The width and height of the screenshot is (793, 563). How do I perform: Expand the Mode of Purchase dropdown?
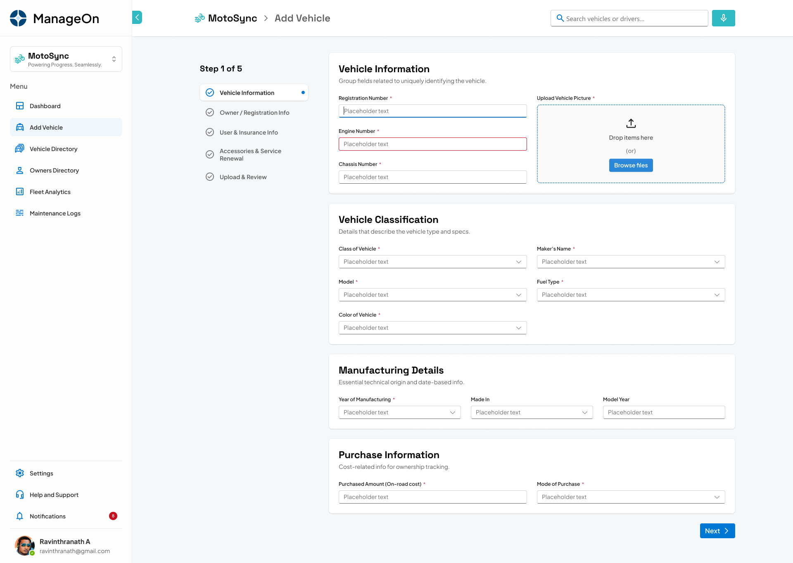click(717, 497)
